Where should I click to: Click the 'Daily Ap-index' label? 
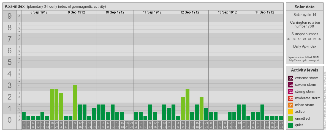305,46
